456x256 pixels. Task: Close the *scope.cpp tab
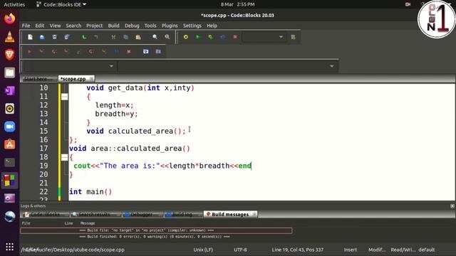pos(91,79)
